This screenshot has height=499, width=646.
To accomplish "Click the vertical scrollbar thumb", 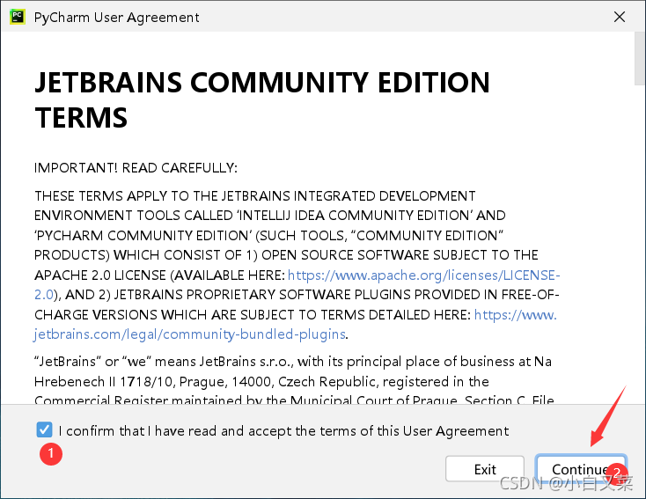I will click(640, 58).
